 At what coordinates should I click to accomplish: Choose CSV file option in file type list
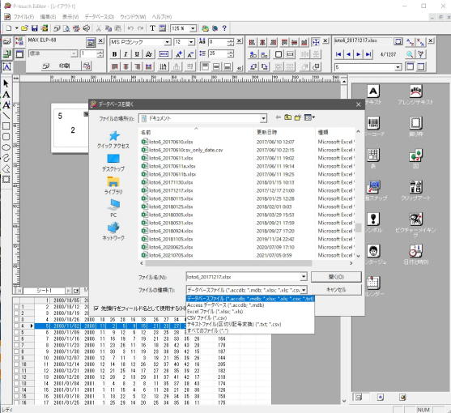pyautogui.click(x=207, y=317)
